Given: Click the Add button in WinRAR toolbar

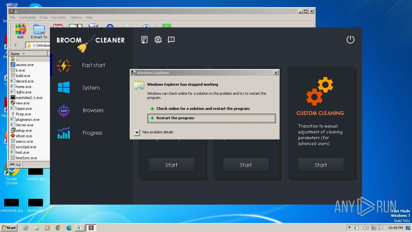Looking at the screenshot, I should click(x=20, y=32).
